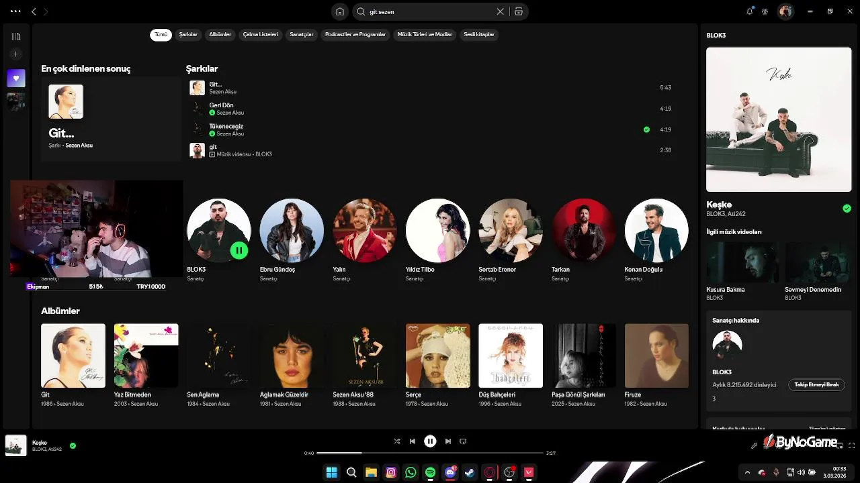Go forward with the right arrow
860x483 pixels.
tap(46, 11)
